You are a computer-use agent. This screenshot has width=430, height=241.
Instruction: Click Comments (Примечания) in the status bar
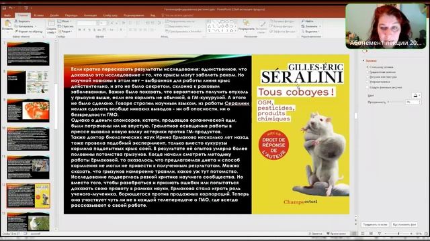(336, 234)
